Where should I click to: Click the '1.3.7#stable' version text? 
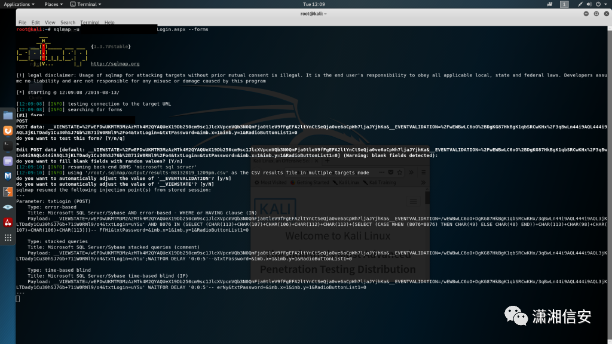point(111,47)
